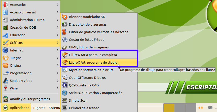Click the GIMP mascot icon
This screenshot has height=112, width=217.
click(65, 47)
